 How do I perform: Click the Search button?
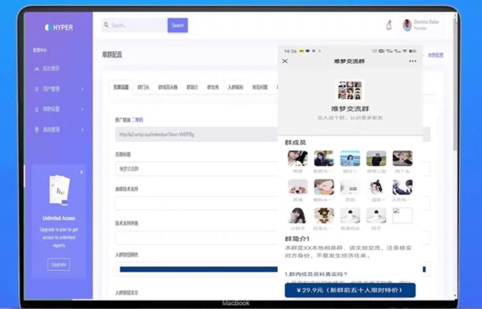tap(177, 25)
